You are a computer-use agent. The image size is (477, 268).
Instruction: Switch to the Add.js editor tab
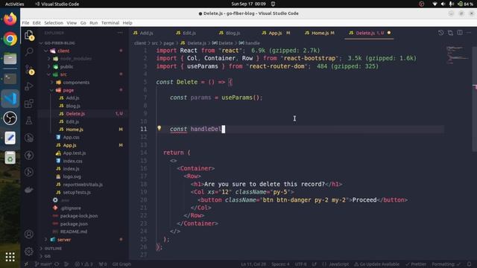tap(146, 33)
